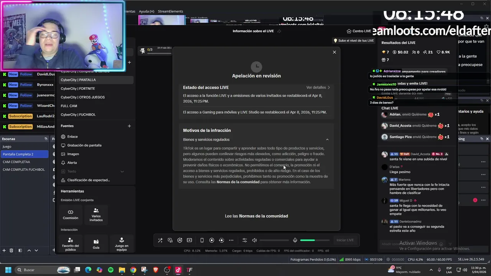Open Ayuda (H) menu

(x=147, y=11)
